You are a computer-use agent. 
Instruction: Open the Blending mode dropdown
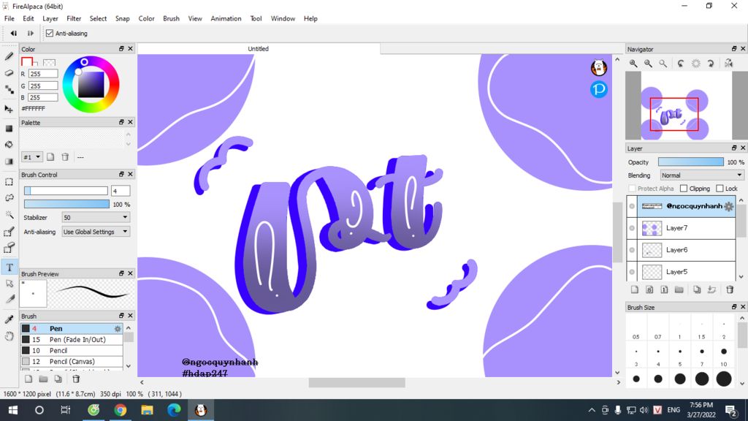[x=701, y=175]
